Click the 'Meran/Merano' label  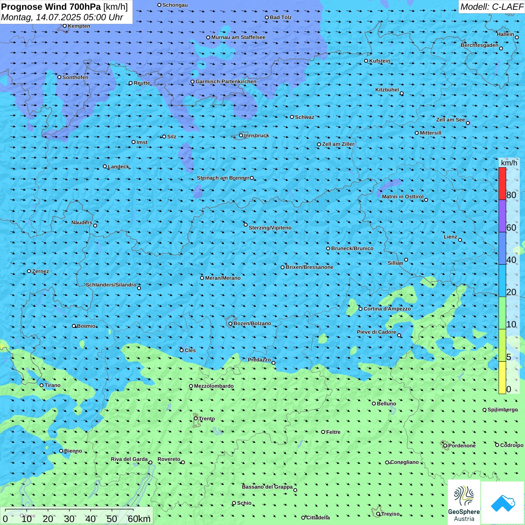tap(223, 278)
